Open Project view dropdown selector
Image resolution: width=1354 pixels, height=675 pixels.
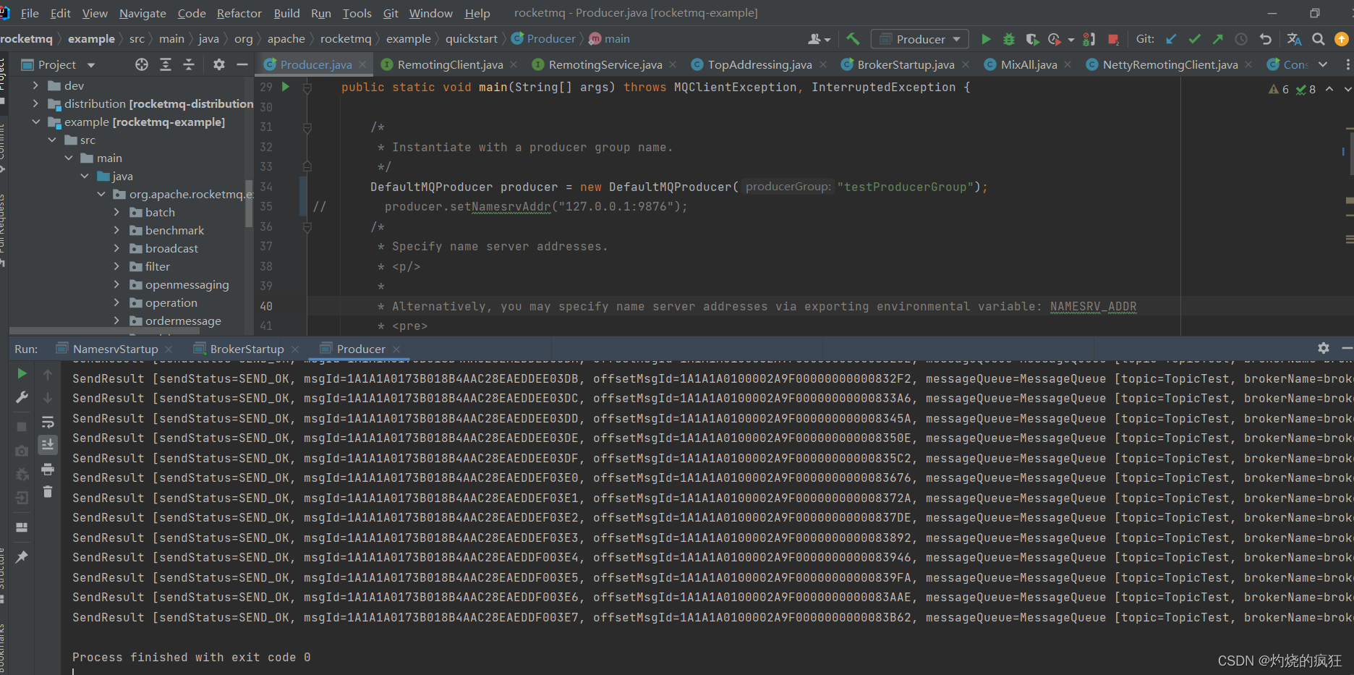[58, 64]
